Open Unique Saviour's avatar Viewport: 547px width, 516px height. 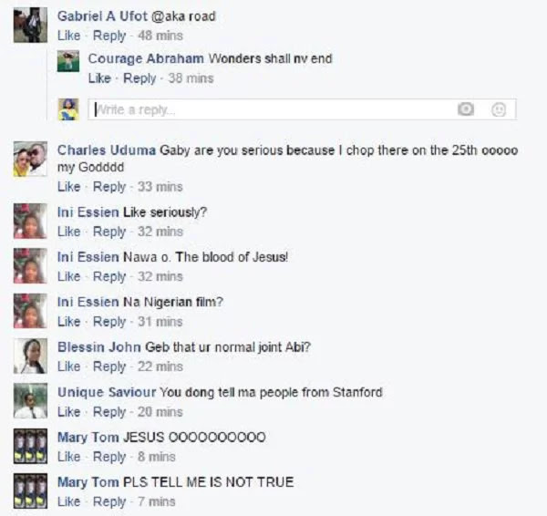[x=30, y=401]
